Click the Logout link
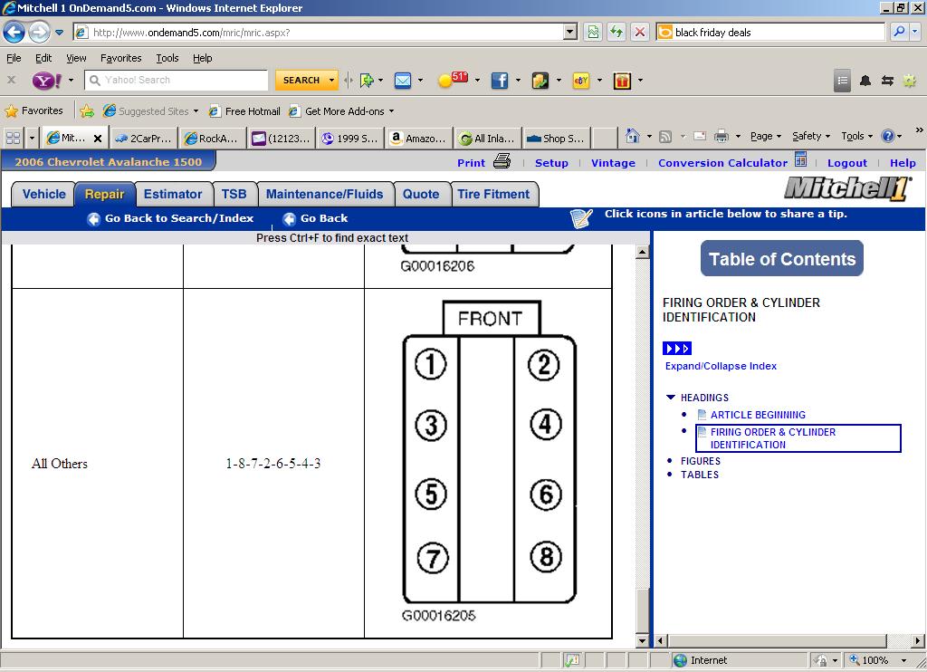 [x=846, y=163]
